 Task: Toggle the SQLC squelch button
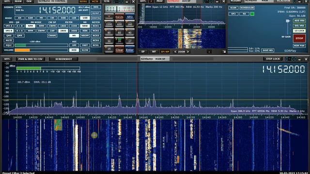(x=9, y=45)
